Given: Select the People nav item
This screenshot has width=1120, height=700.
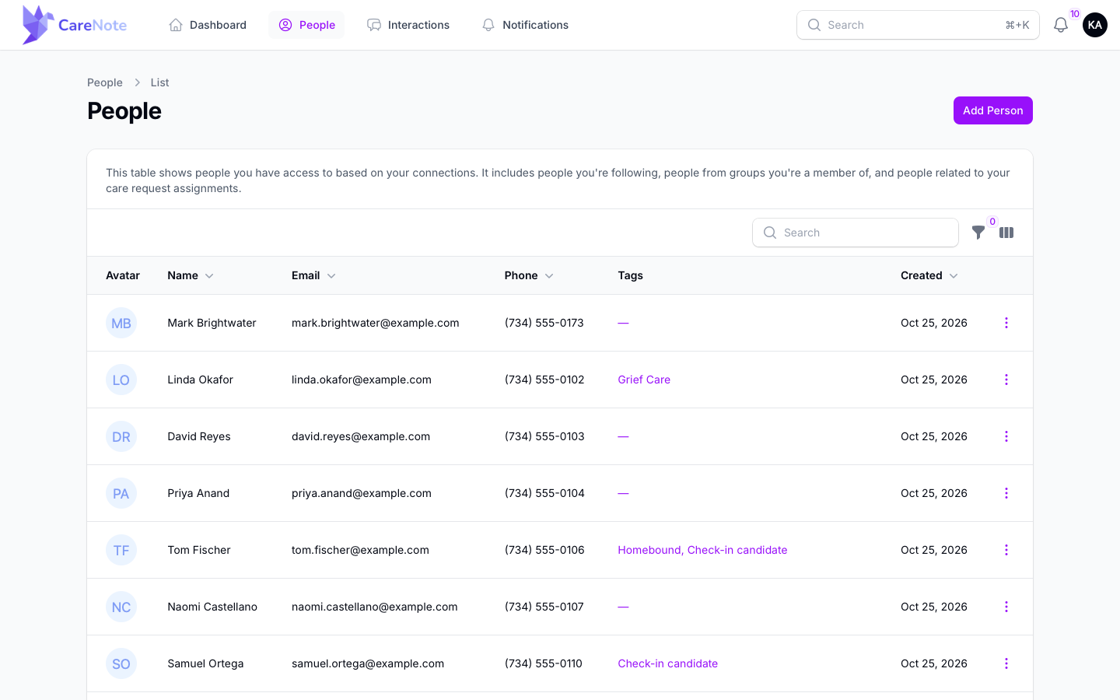Looking at the screenshot, I should coord(306,25).
